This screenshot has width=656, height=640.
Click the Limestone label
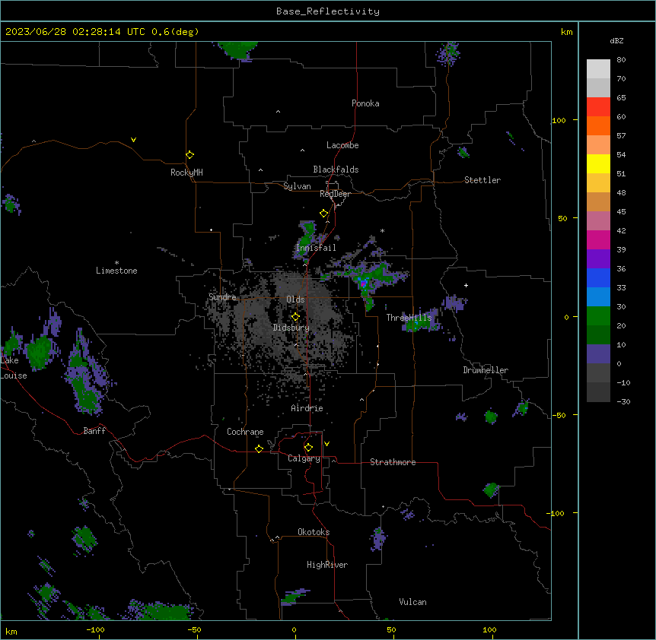tap(116, 271)
